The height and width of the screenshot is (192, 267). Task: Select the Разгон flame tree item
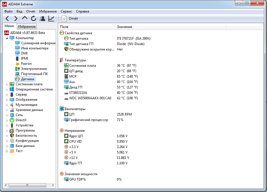(26, 64)
